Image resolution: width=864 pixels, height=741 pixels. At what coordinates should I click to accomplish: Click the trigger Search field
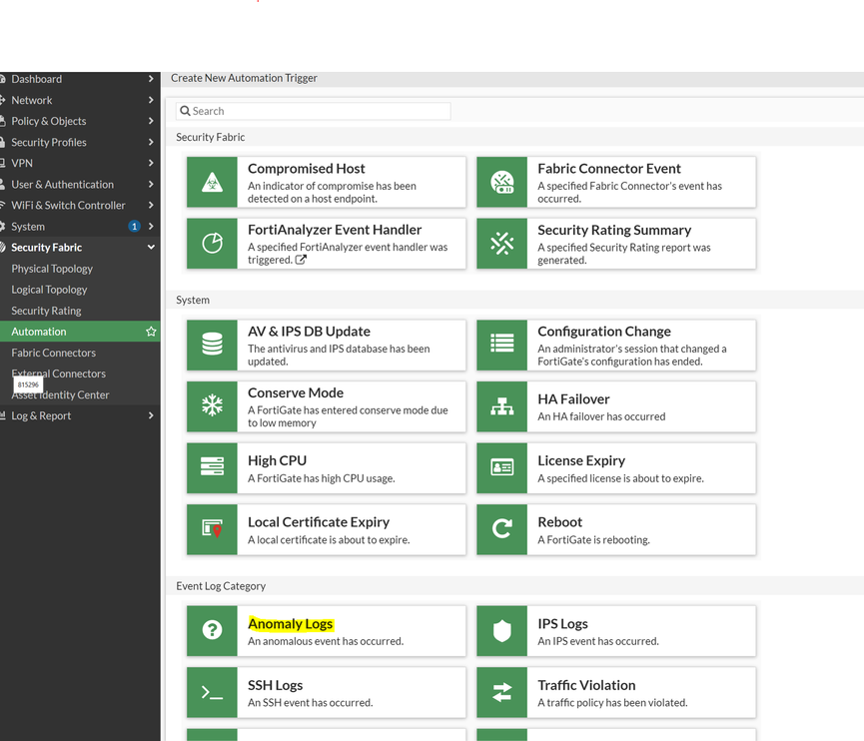314,111
